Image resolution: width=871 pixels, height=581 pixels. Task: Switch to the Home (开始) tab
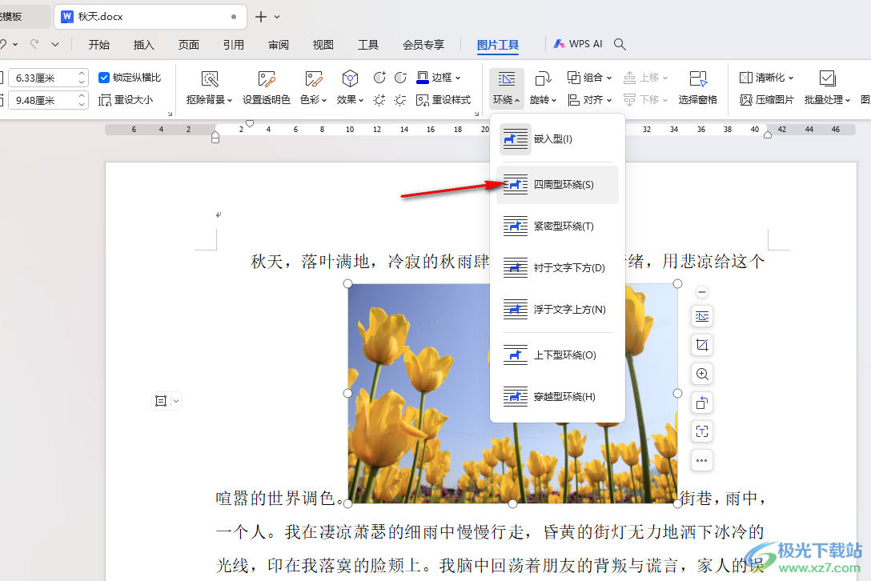pyautogui.click(x=99, y=45)
